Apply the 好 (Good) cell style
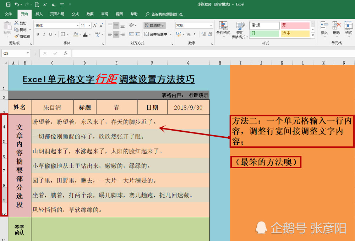The width and height of the screenshot is (355, 241). click(x=264, y=33)
